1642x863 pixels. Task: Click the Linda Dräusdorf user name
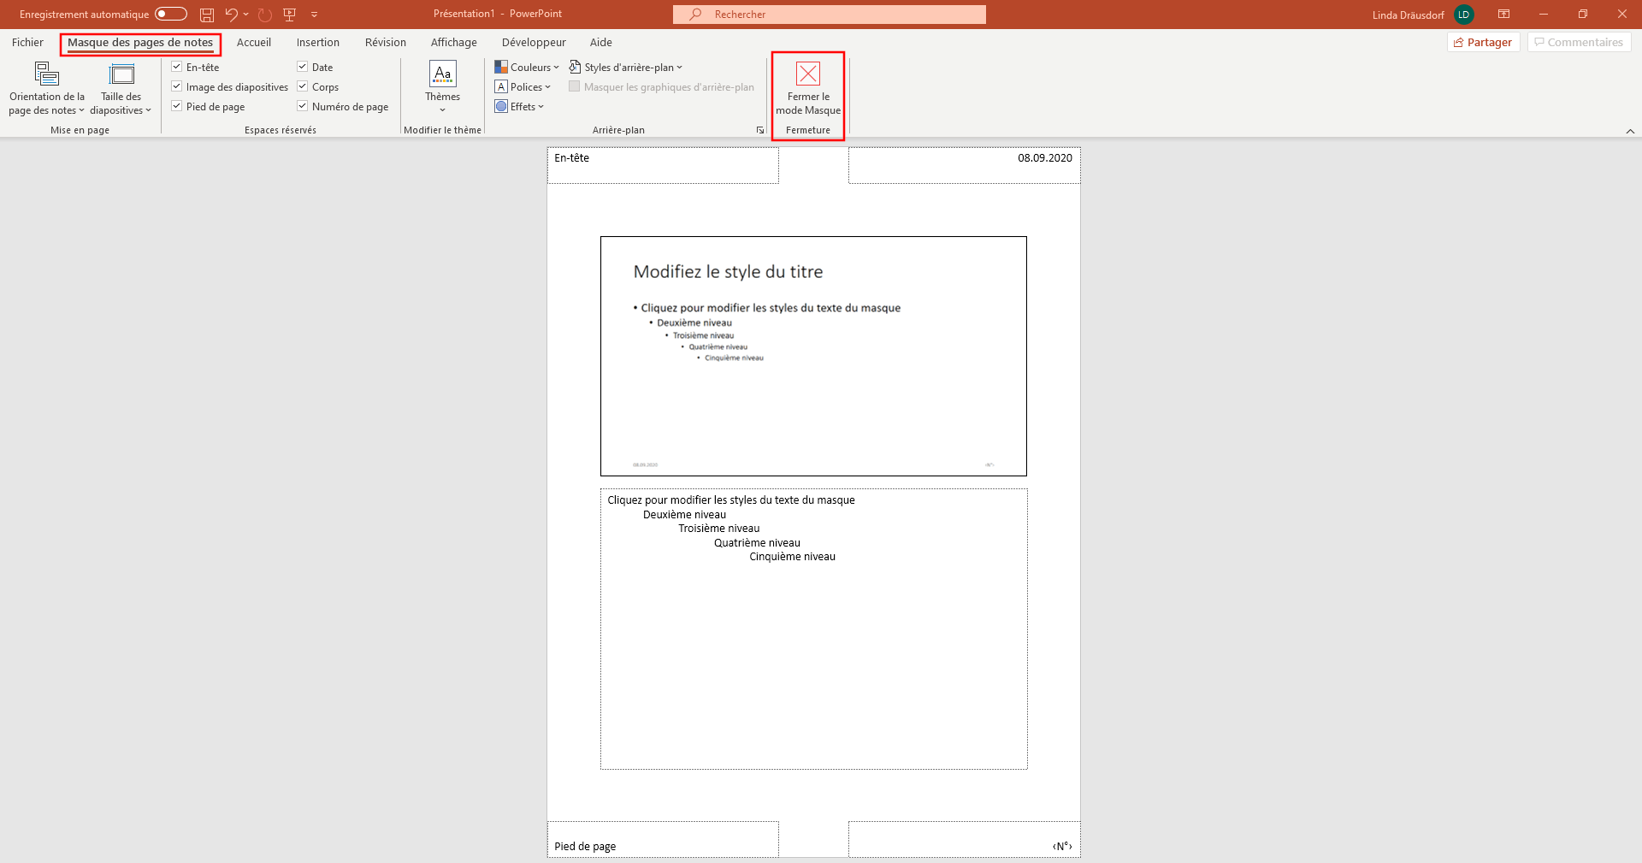[x=1408, y=15]
